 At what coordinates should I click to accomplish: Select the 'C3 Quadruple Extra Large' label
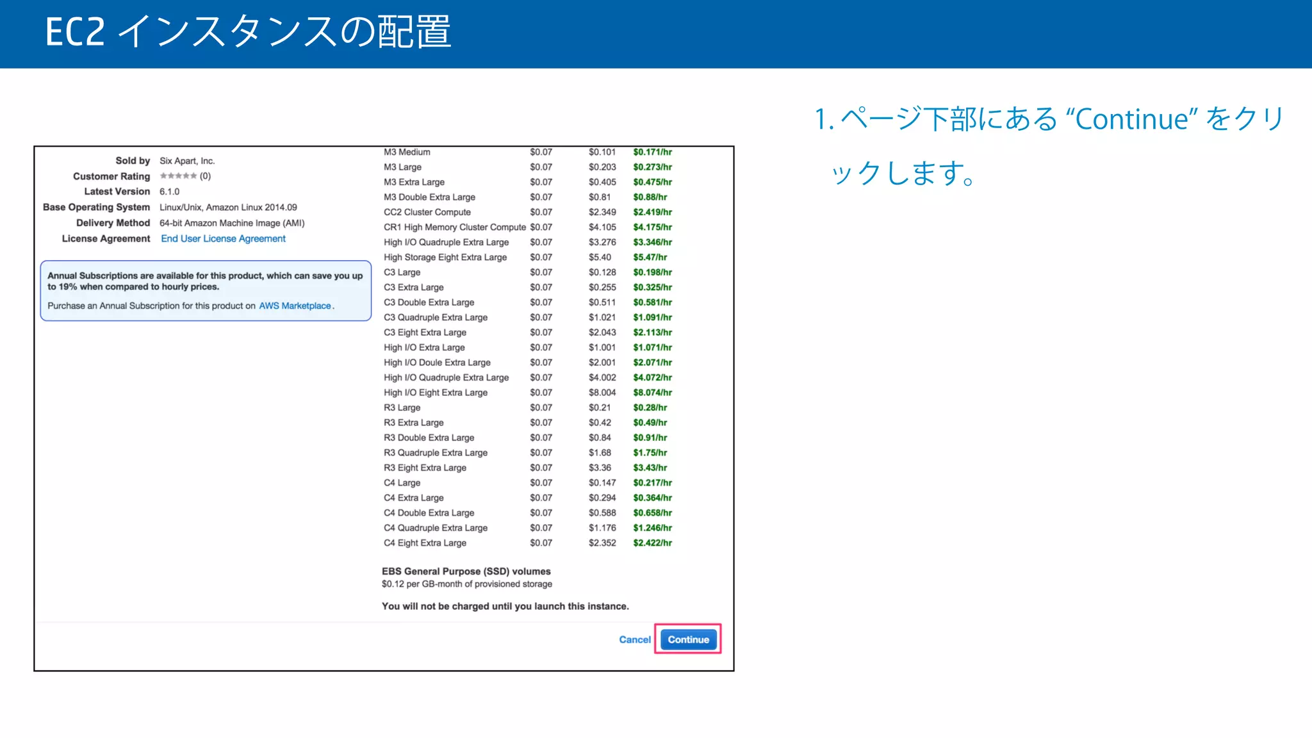coord(436,318)
